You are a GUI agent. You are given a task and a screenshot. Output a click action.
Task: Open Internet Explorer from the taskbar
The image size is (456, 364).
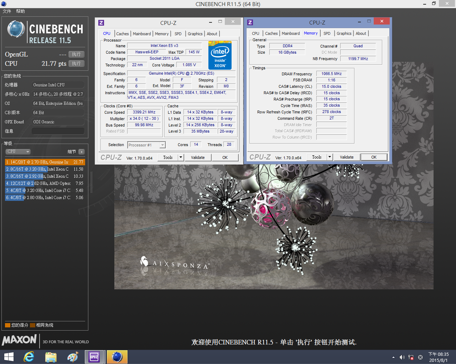click(x=29, y=357)
